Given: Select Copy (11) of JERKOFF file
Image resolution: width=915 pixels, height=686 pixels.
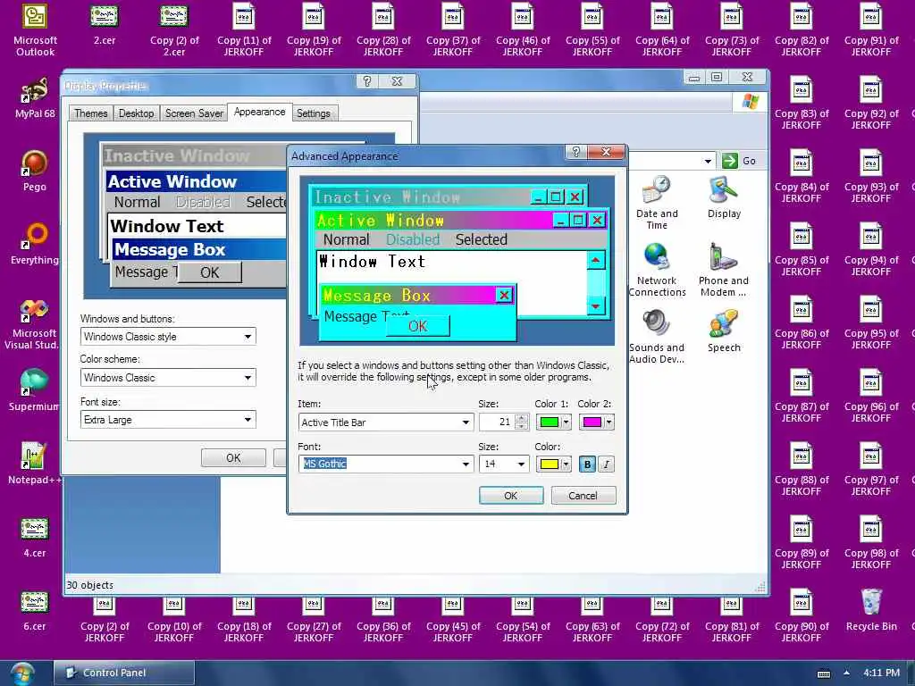Looking at the screenshot, I should click(x=244, y=29).
